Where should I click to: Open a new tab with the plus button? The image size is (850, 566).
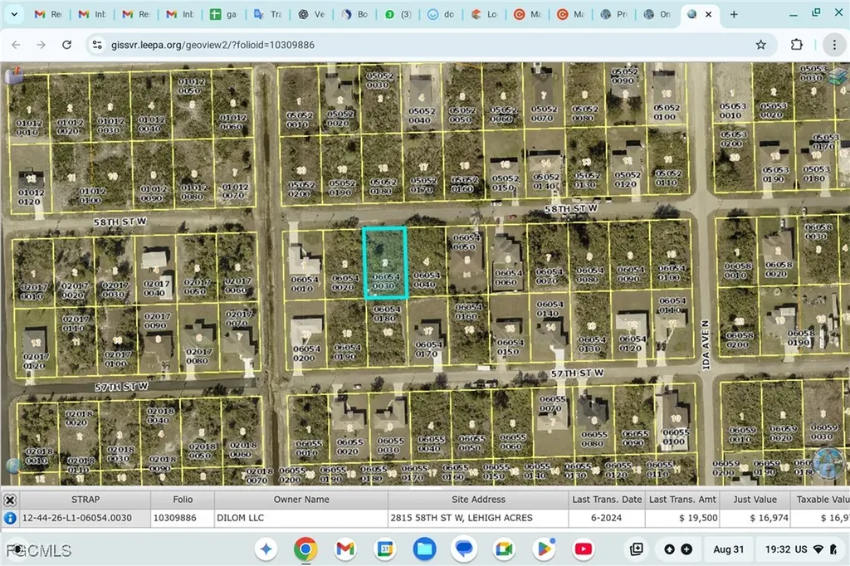pyautogui.click(x=734, y=13)
